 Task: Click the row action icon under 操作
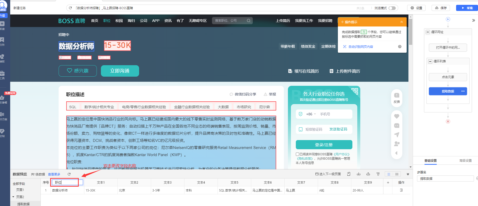coord(401,190)
